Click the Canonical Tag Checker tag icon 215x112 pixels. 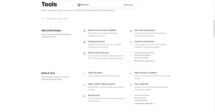click(131, 42)
